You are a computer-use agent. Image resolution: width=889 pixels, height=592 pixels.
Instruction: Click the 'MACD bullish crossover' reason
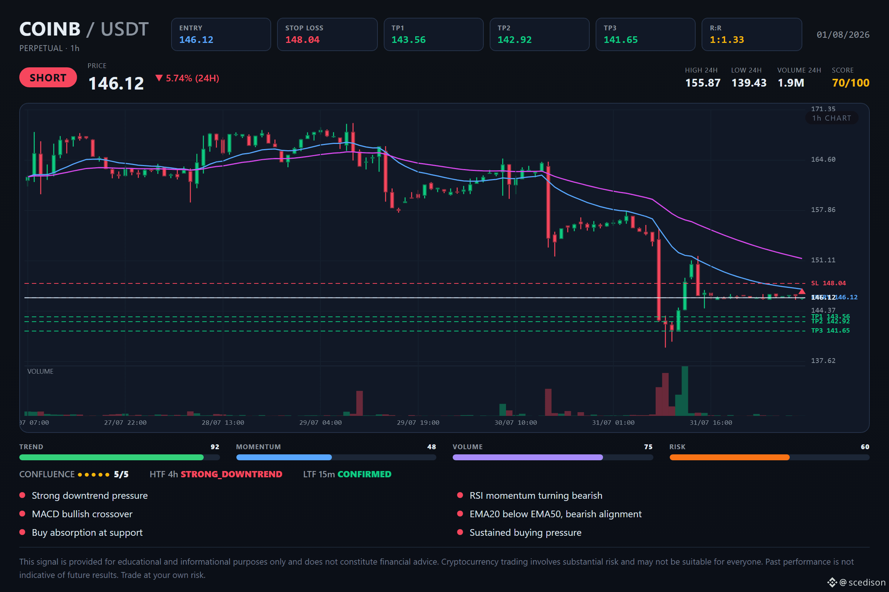tap(82, 514)
